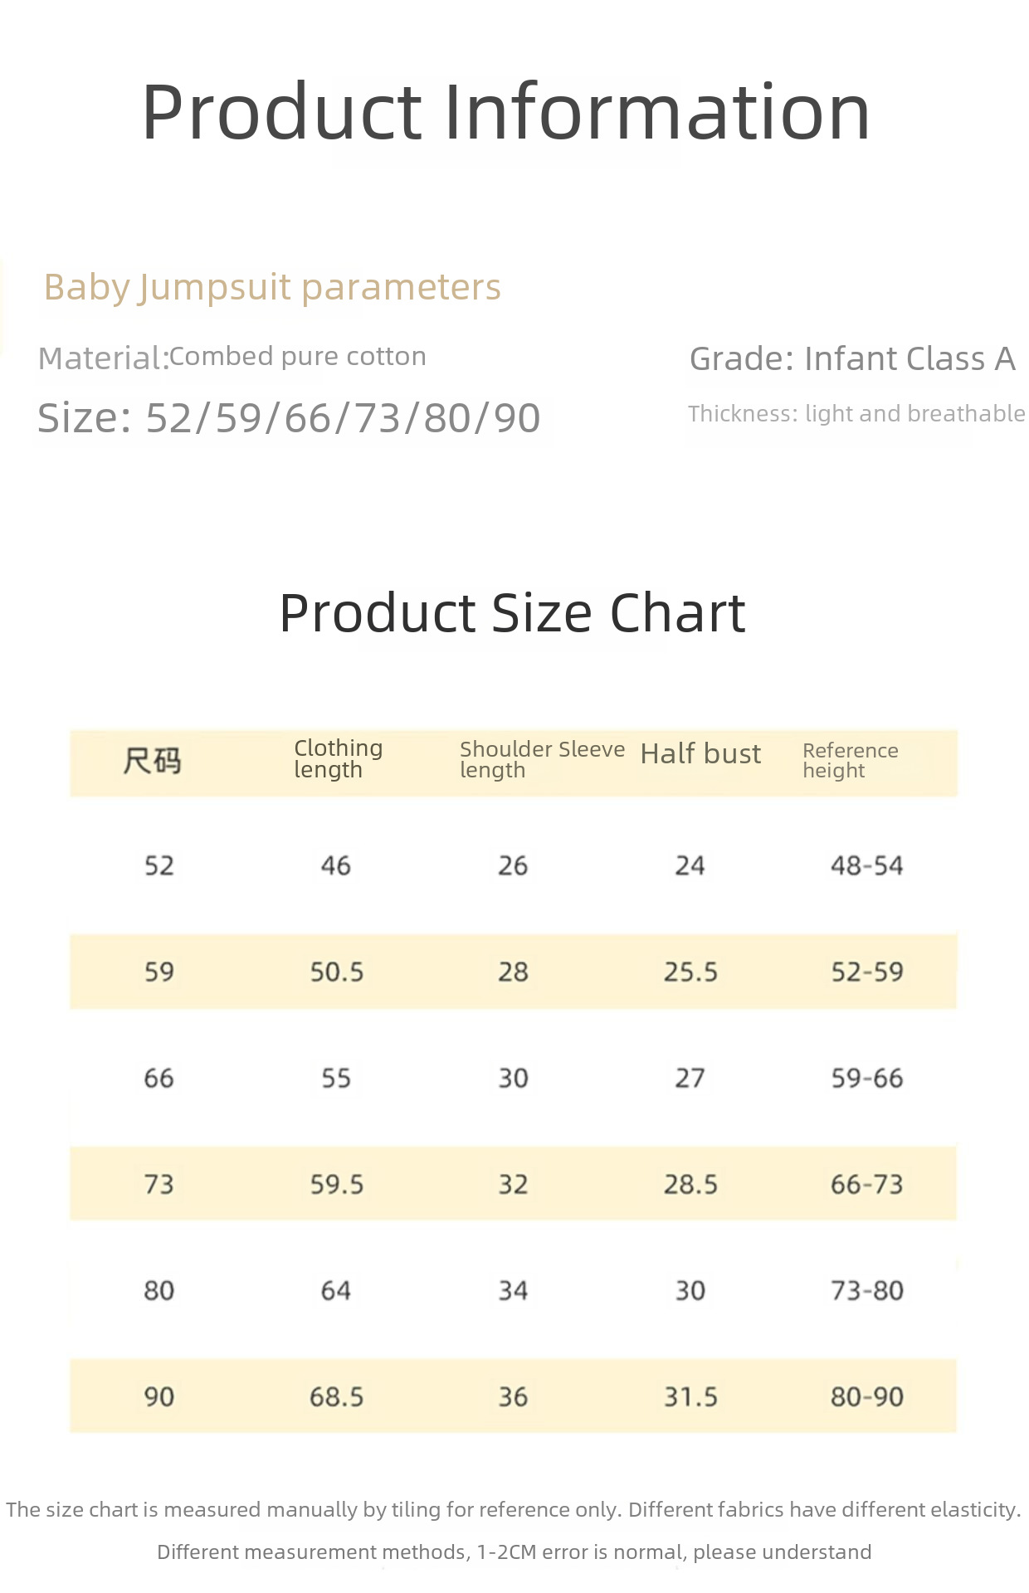This screenshot has height=1593, width=1029.
Task: Click the 68.5 clothing length cell
Action: 337,1396
